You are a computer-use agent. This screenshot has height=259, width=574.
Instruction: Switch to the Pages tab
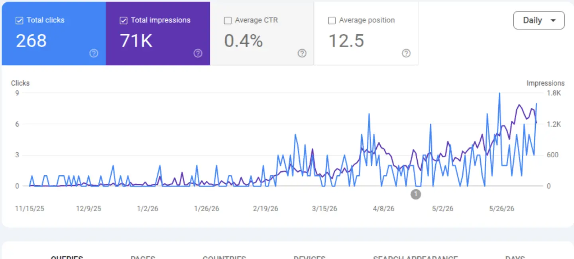point(143,257)
